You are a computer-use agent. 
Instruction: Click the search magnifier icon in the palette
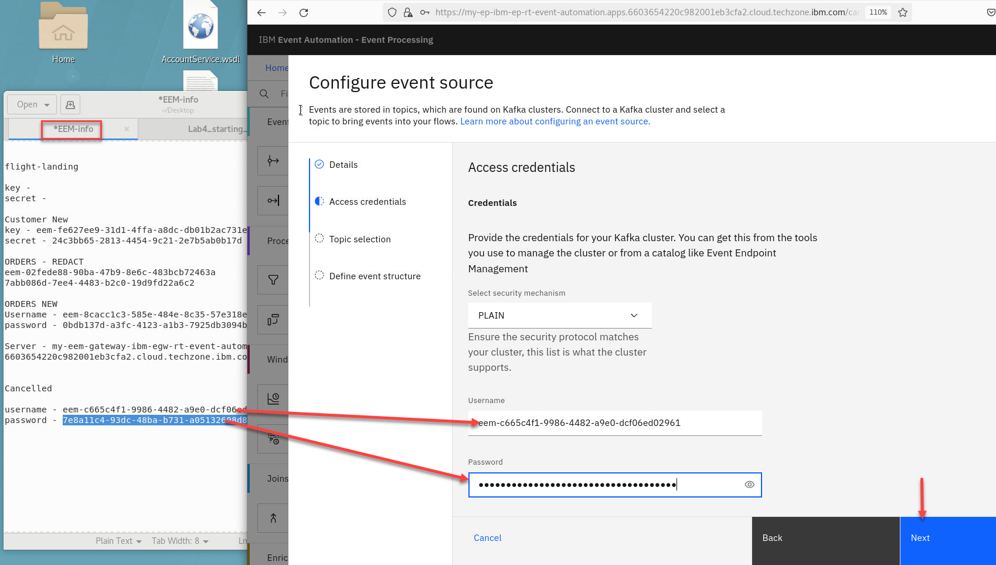pos(264,94)
